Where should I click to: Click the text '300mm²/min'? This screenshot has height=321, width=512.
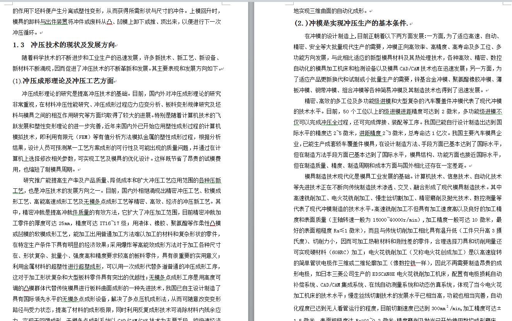446,308
